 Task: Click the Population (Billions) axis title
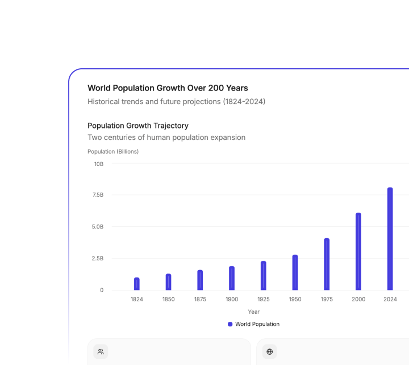point(113,152)
